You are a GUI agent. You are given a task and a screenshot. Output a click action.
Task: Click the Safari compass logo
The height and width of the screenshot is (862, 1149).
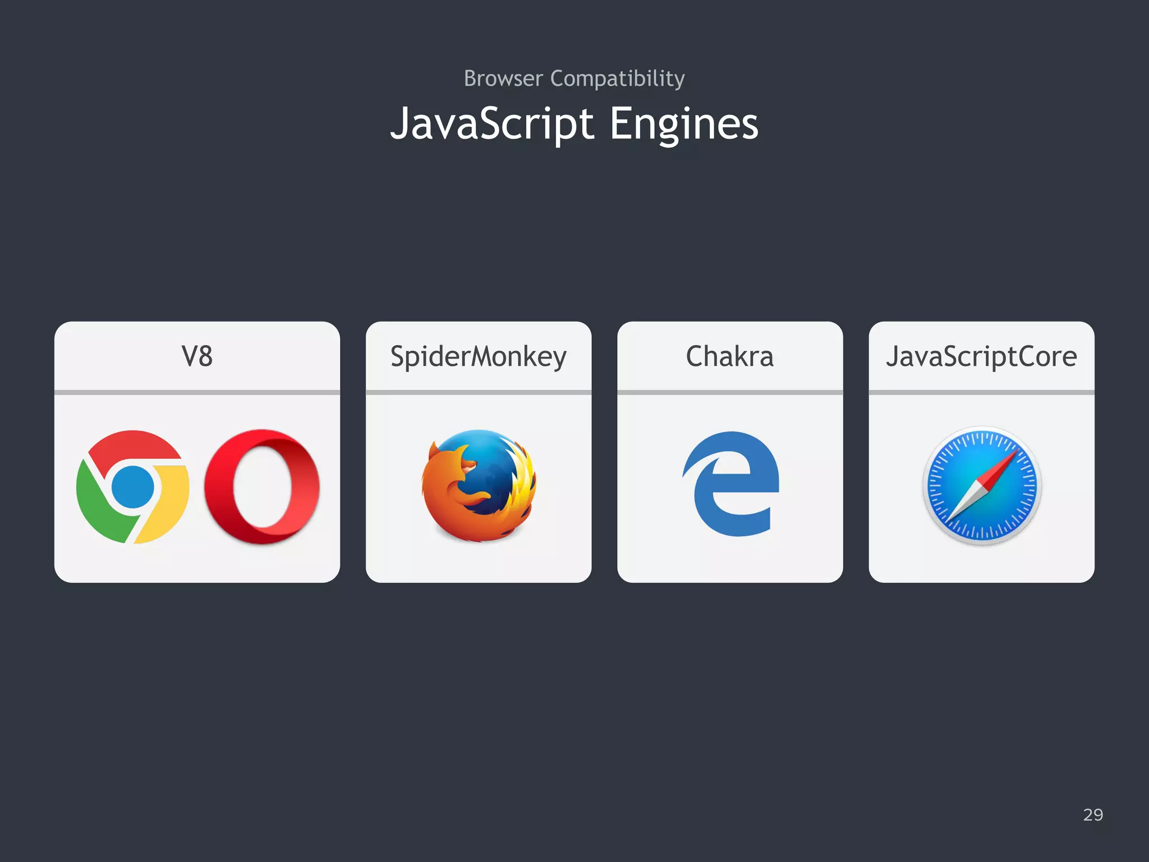coord(982,486)
